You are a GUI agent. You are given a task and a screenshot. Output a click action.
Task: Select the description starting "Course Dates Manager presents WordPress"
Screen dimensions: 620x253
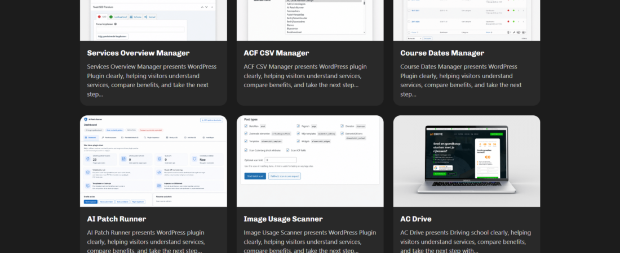pyautogui.click(x=461, y=80)
